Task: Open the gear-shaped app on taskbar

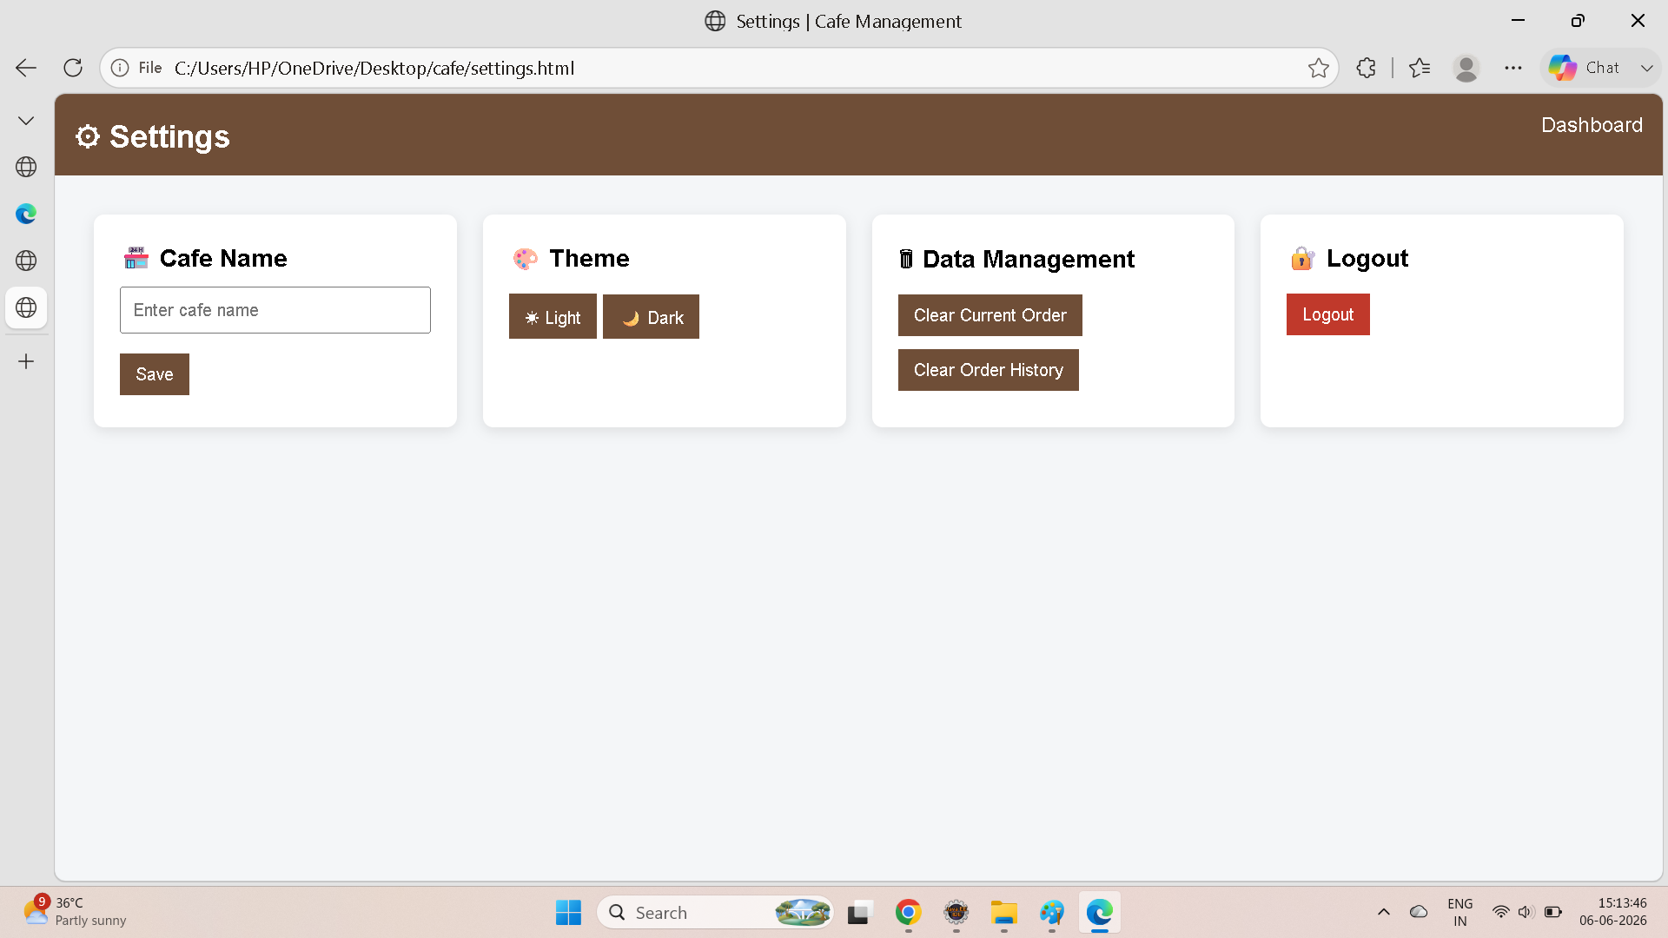Action: click(956, 913)
